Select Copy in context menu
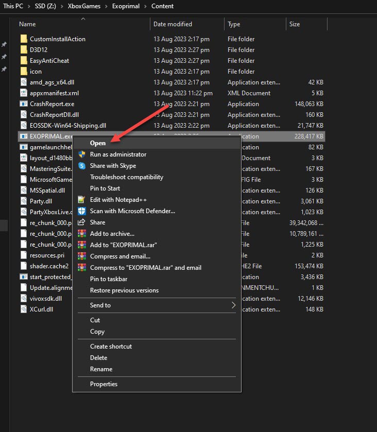The width and height of the screenshot is (377, 432). 157,332
